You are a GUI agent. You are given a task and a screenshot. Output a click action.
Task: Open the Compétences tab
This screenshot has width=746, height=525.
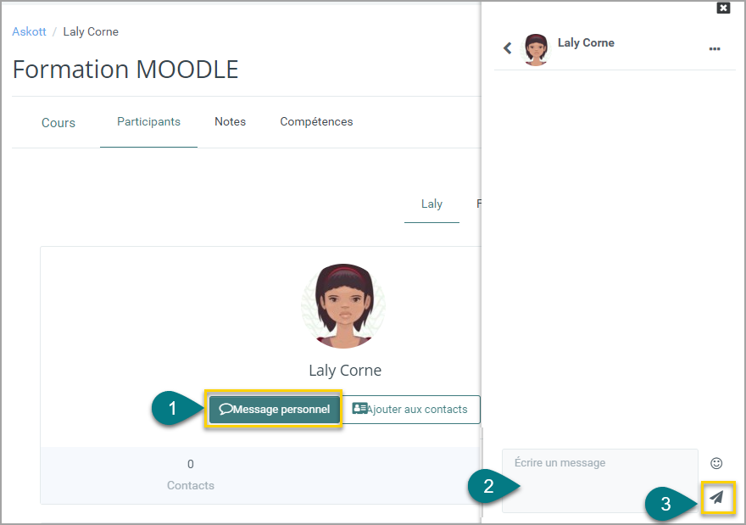(x=316, y=122)
